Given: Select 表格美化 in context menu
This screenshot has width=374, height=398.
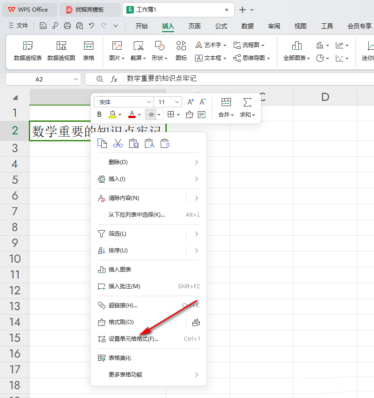Looking at the screenshot, I should 149,358.
